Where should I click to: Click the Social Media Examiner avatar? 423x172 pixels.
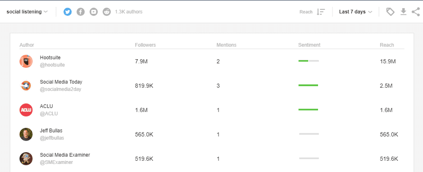[26, 159]
